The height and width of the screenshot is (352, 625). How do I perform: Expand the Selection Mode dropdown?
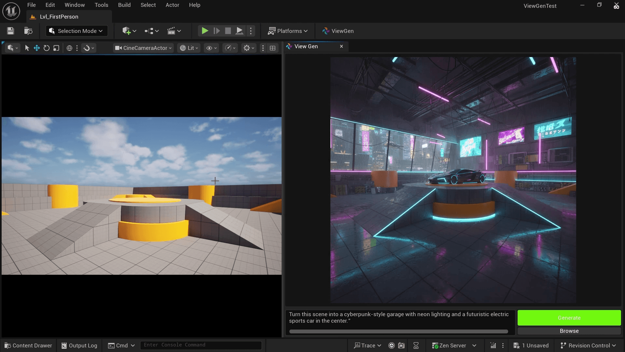pos(76,31)
